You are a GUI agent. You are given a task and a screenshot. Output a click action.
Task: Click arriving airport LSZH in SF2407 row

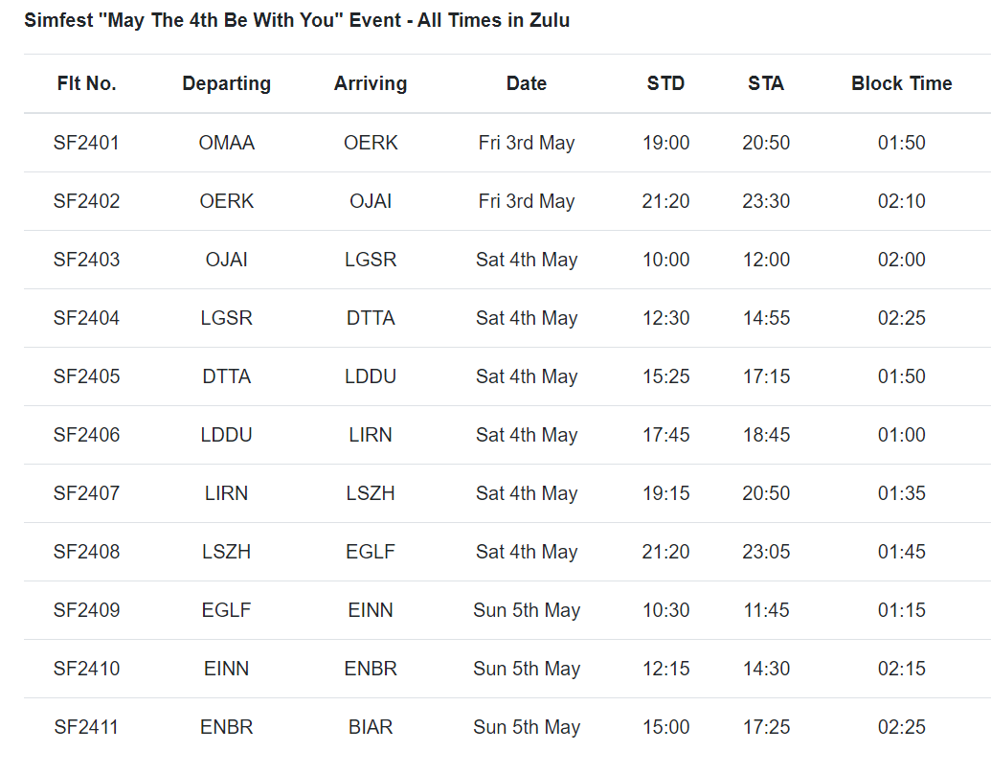[371, 493]
